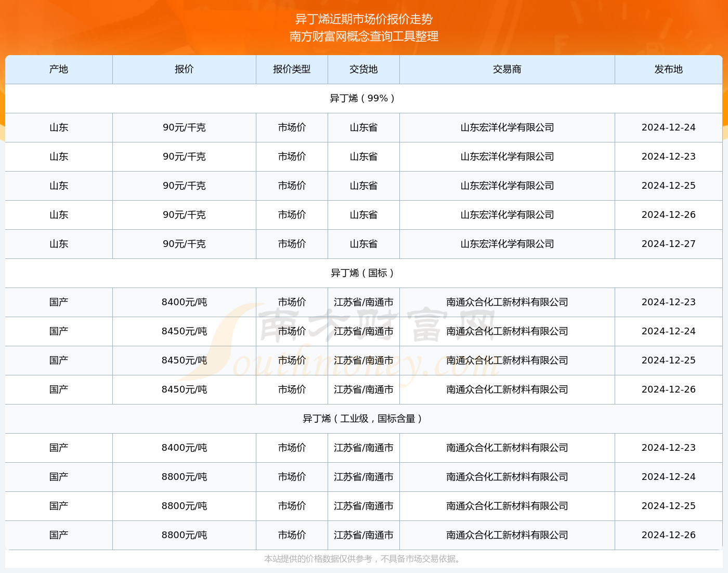
Task: Click the 发布地 column header
Action: 669,69
